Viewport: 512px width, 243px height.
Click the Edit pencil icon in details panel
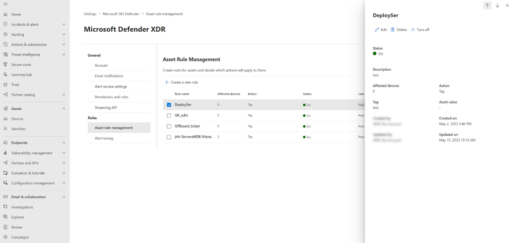tap(377, 30)
